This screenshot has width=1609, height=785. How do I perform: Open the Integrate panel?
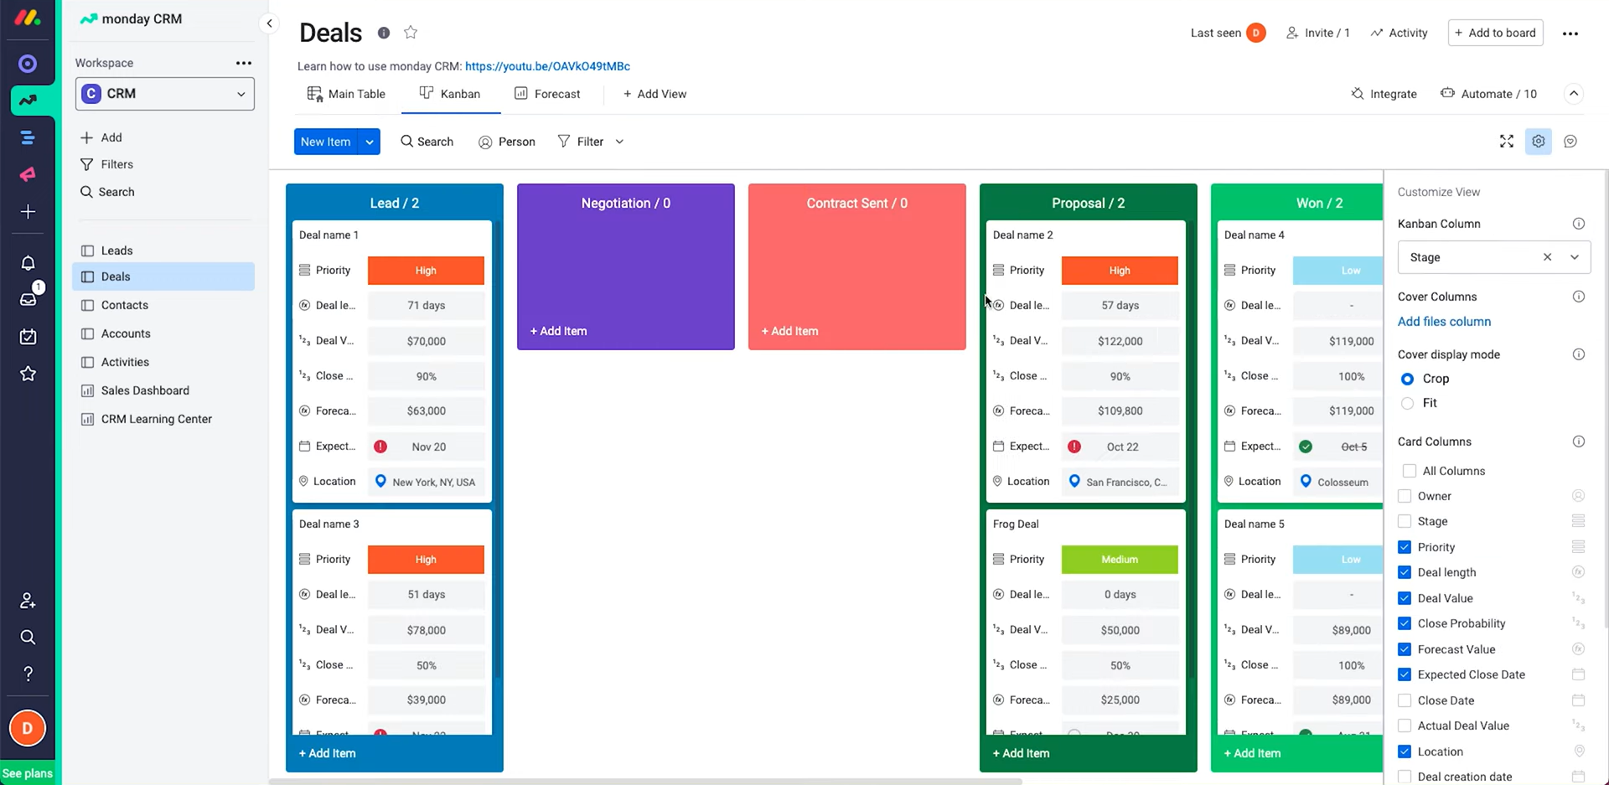click(x=1384, y=94)
